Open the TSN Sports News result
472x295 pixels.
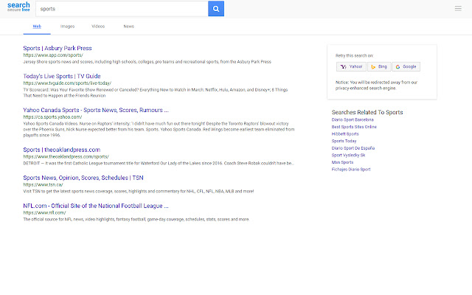click(83, 178)
